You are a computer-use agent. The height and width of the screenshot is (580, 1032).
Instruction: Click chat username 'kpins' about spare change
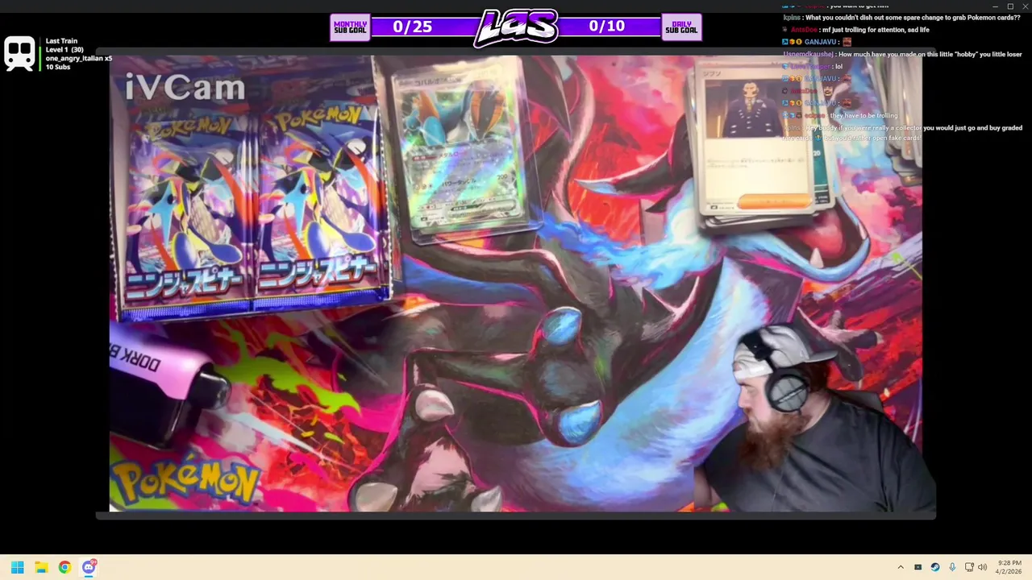[792, 18]
